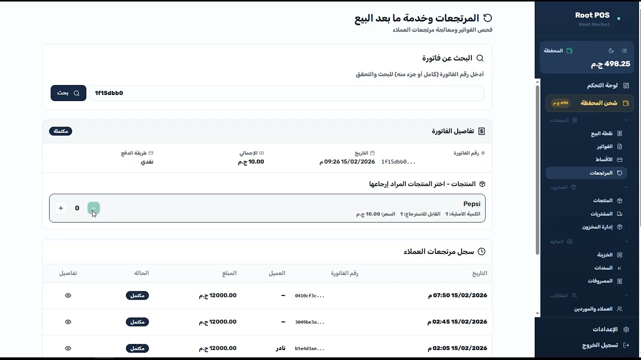Click the العملاء والموردين people icon
This screenshot has height=360, width=641.
click(x=619, y=309)
